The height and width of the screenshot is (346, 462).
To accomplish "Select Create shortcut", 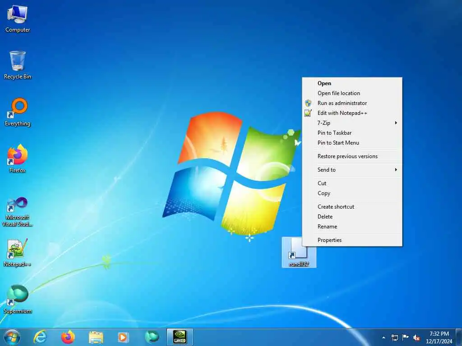I will pos(352,206).
